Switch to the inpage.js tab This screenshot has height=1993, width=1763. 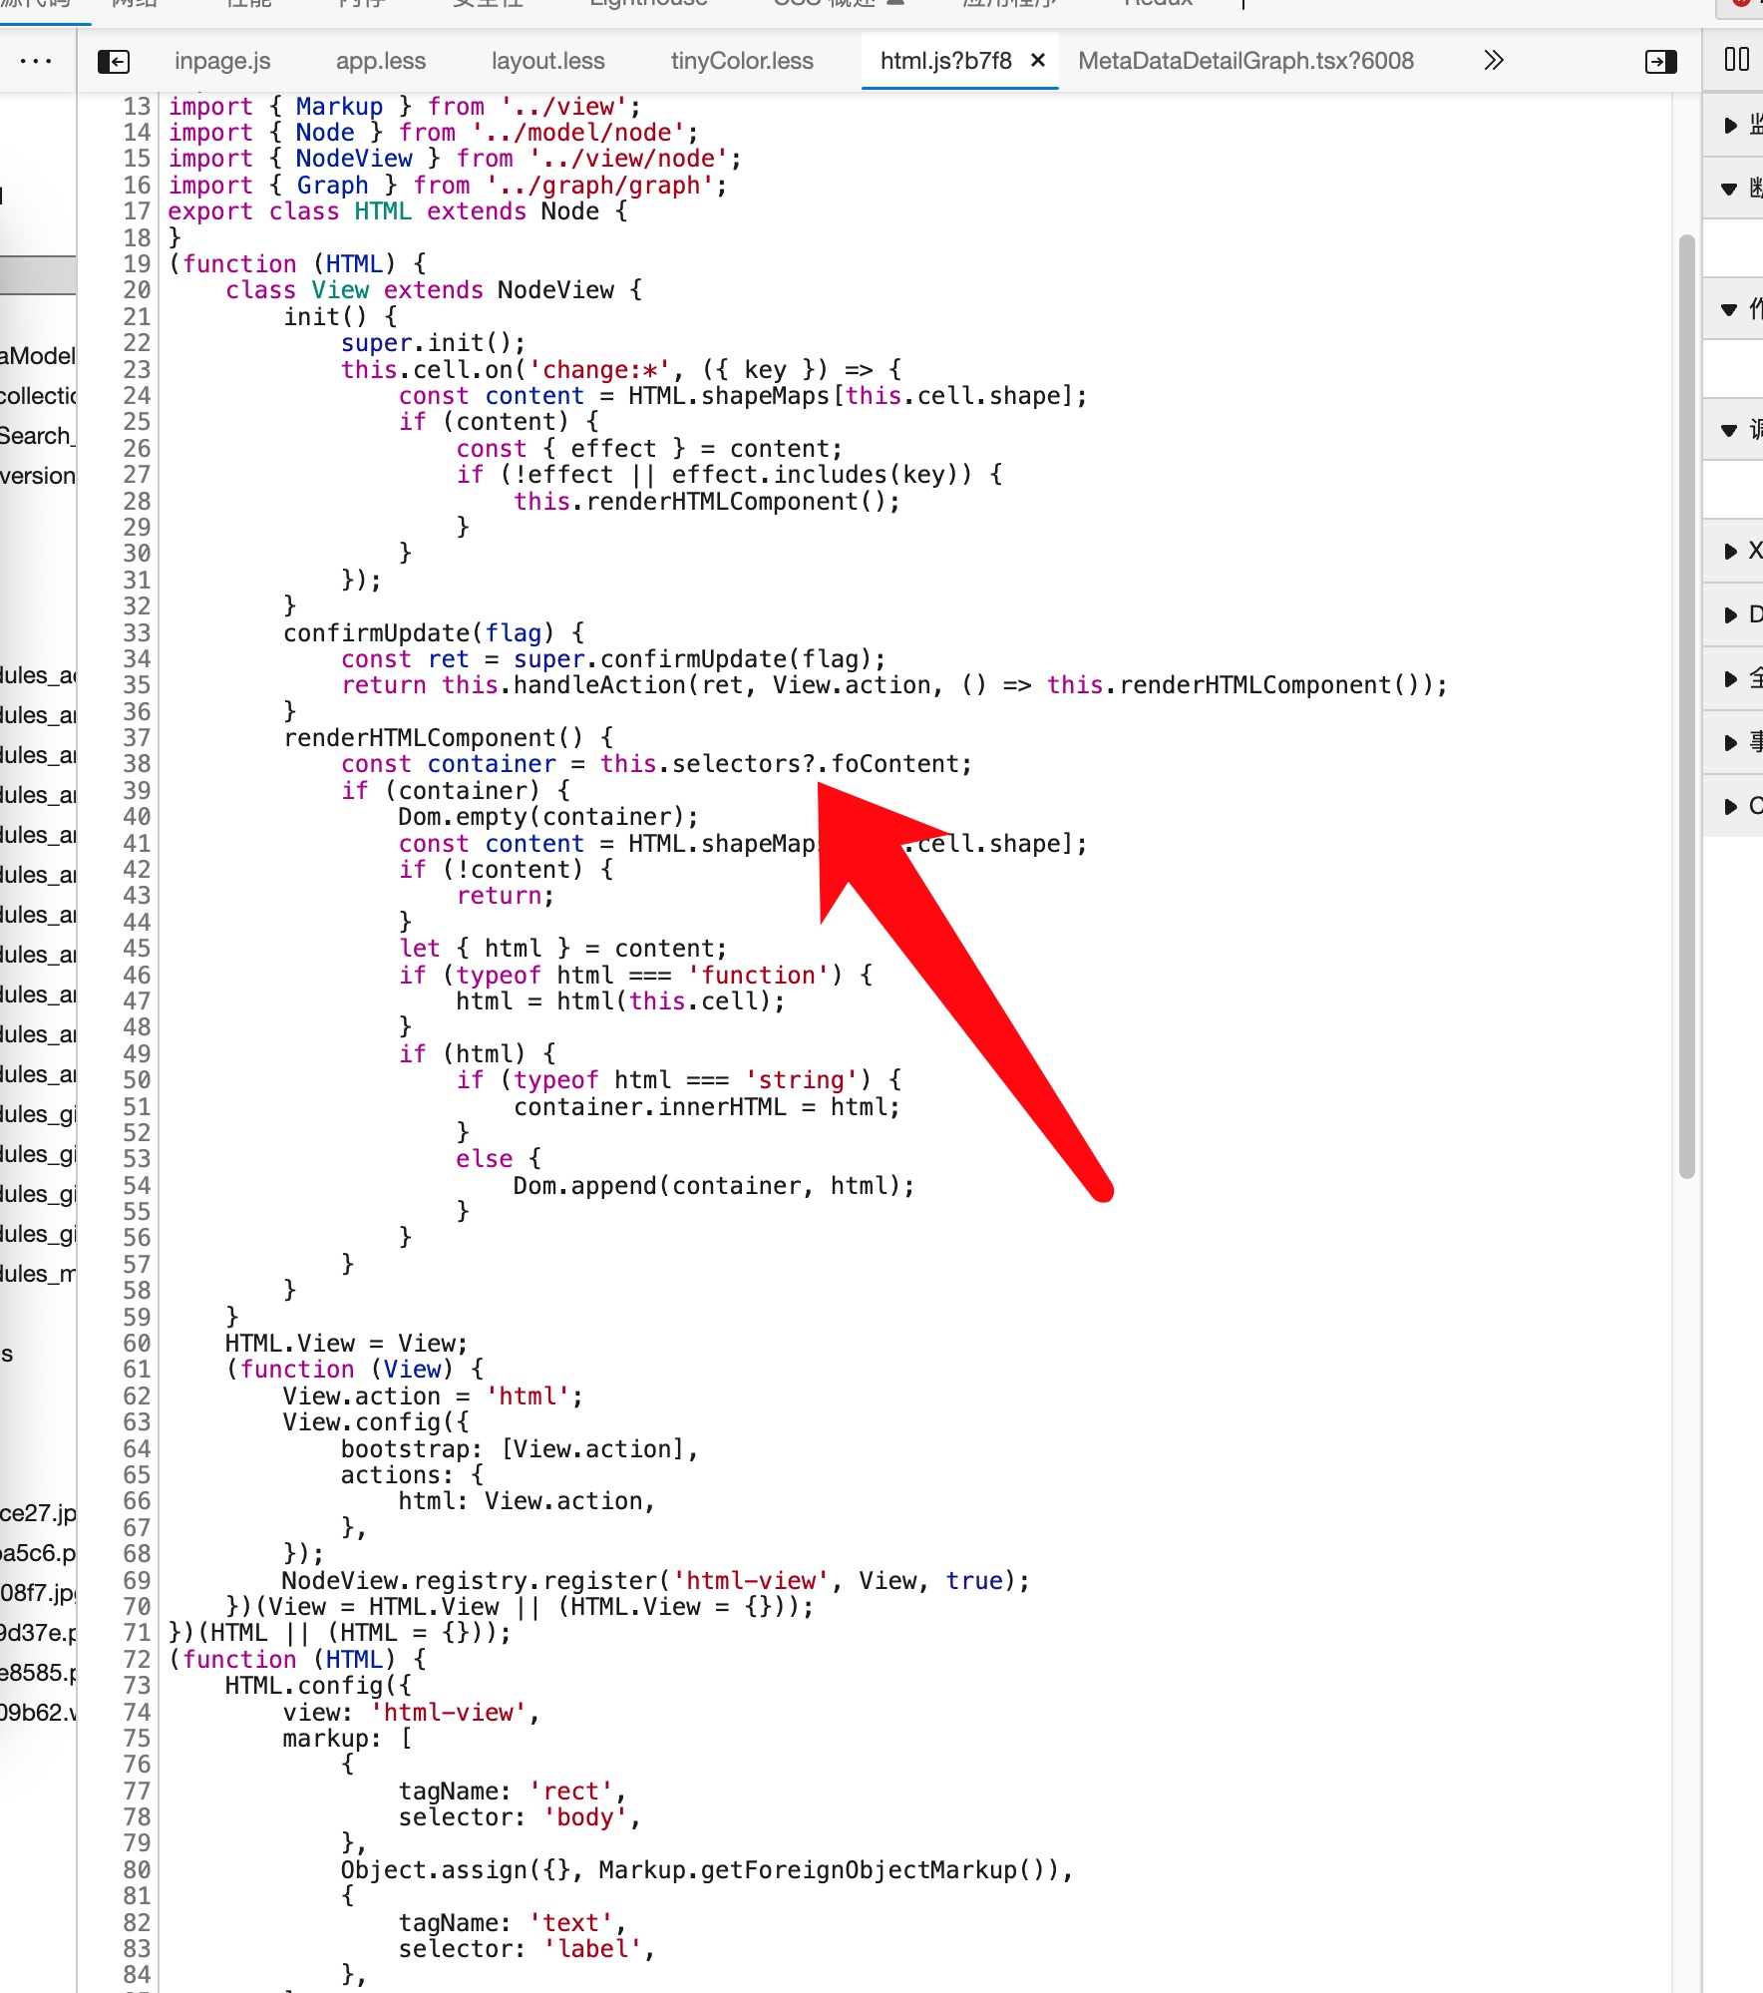221,61
